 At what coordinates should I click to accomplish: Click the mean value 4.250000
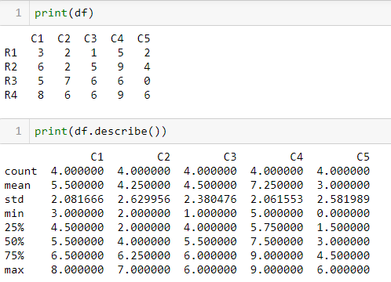coord(144,186)
